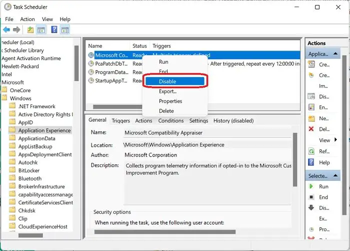Image resolution: width=350 pixels, height=251 pixels.
Task: Select the Agent Activation Runtime node
Action: click(31, 59)
